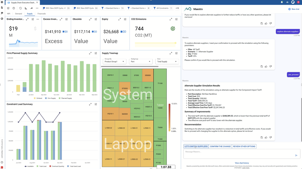Image resolution: width=302 pixels, height=169 pixels.
Task: Select the Supply tab
Action: pos(29,14)
